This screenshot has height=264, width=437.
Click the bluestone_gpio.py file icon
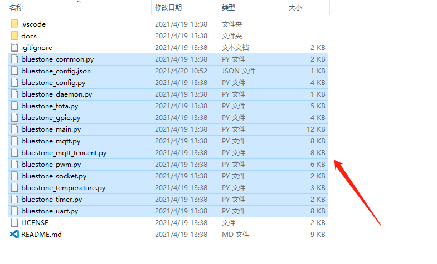14,118
